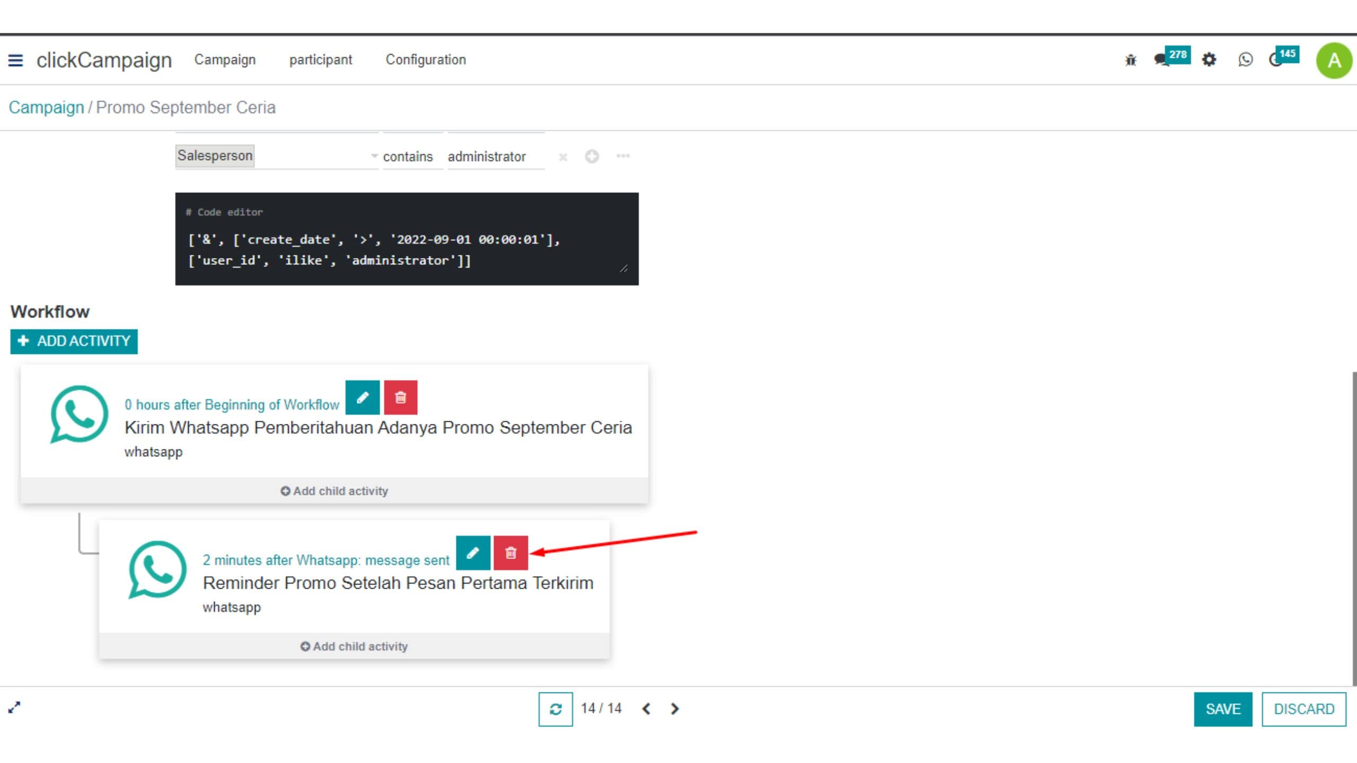Go to Campaign breadcrumb link
The height and width of the screenshot is (763, 1357).
coord(46,108)
